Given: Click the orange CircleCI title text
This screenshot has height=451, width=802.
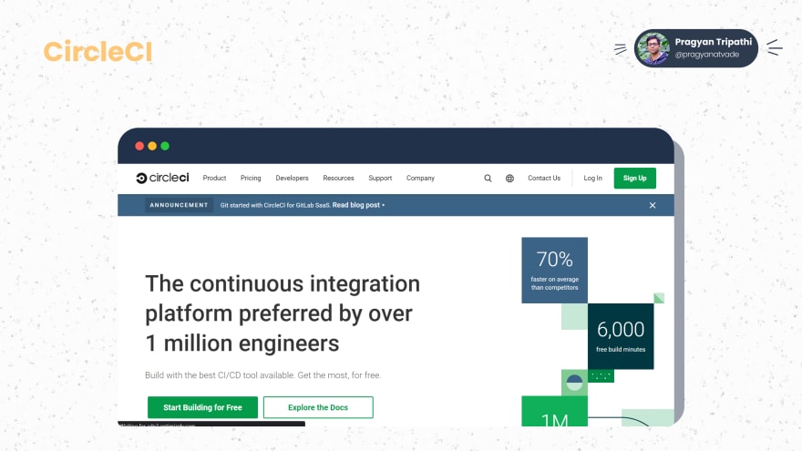Looking at the screenshot, I should [x=98, y=52].
